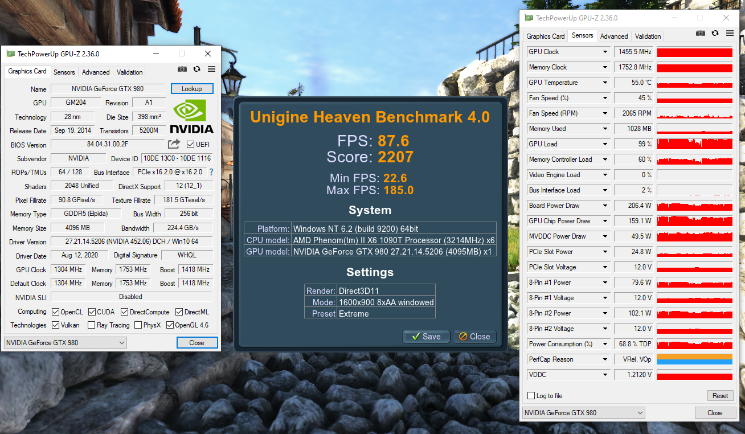Open hamburger menu in Graphics Card window
Viewport: 745px width, 434px height.
coord(211,69)
